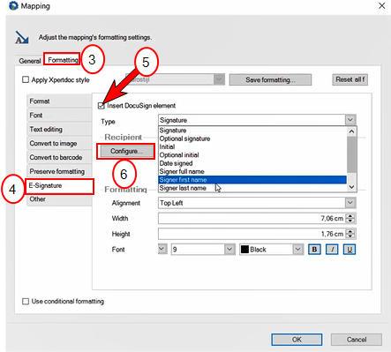Confirm with the OK button

pos(297,340)
